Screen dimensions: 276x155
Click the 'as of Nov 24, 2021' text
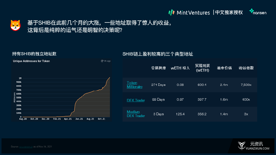[x=42, y=147]
